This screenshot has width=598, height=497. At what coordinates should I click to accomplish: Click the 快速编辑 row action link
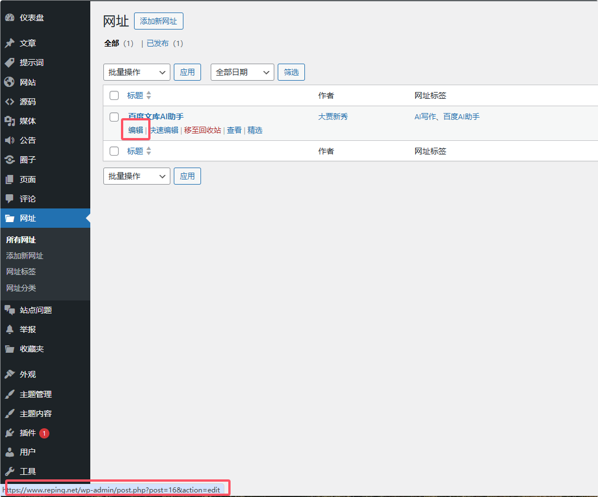[x=164, y=130]
